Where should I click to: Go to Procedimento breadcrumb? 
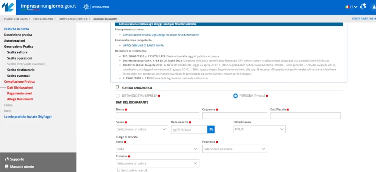(43, 19)
